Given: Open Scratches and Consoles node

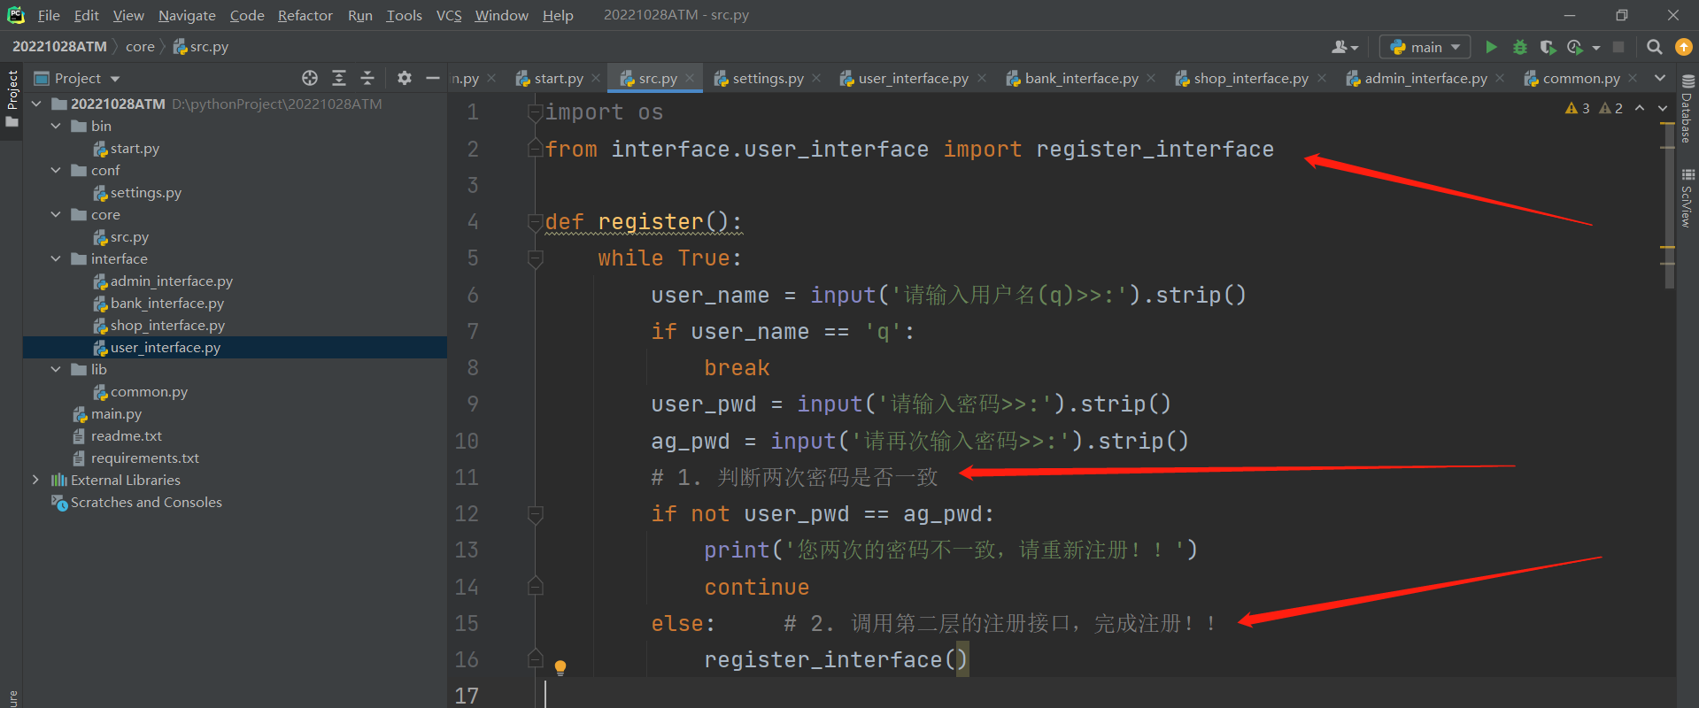Looking at the screenshot, I should 146,502.
